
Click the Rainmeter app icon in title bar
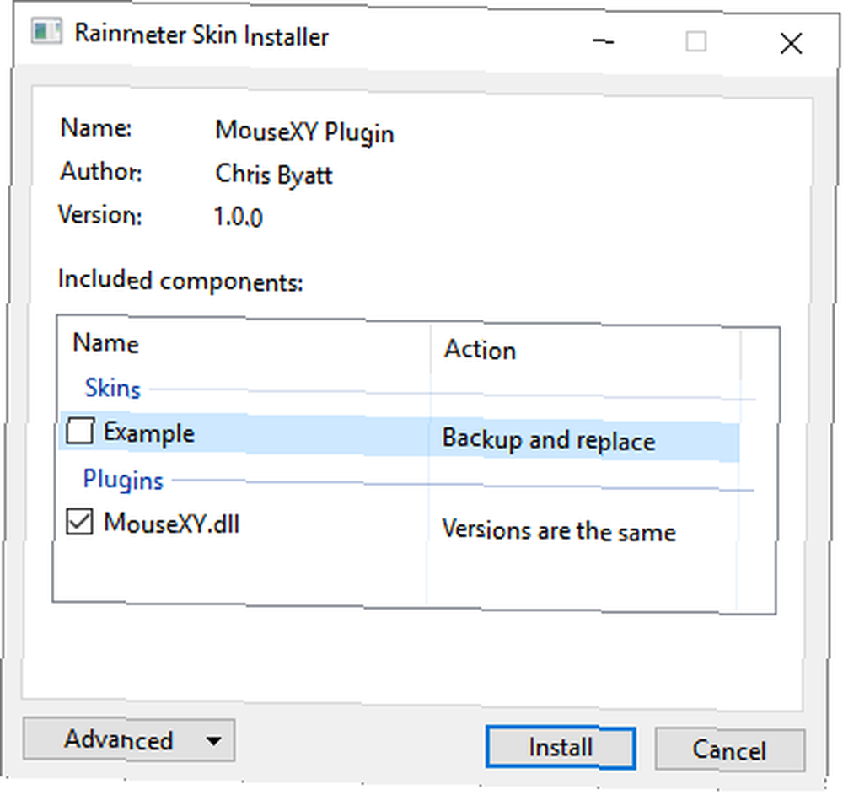point(46,31)
